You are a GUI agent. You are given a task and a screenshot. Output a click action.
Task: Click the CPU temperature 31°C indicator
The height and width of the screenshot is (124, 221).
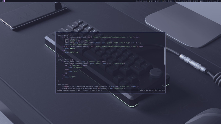point(157,1)
